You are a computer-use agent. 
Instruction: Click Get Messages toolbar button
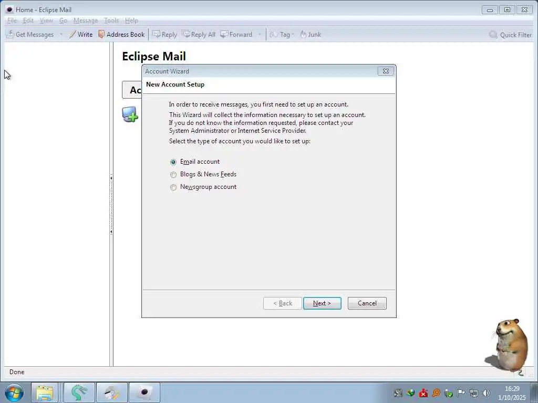tap(30, 35)
